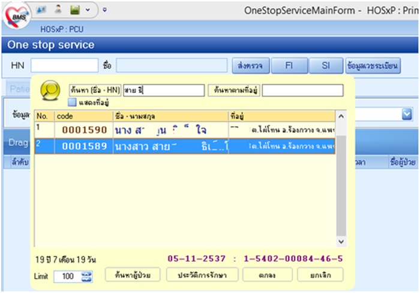The height and width of the screenshot is (293, 420).
Task: Click the green save icon in toolbar
Action: point(75,10)
